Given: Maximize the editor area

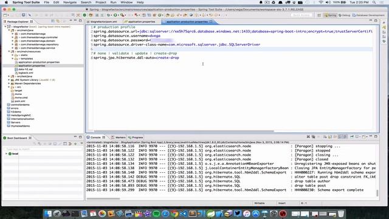Looking at the screenshot, I should (376, 21).
